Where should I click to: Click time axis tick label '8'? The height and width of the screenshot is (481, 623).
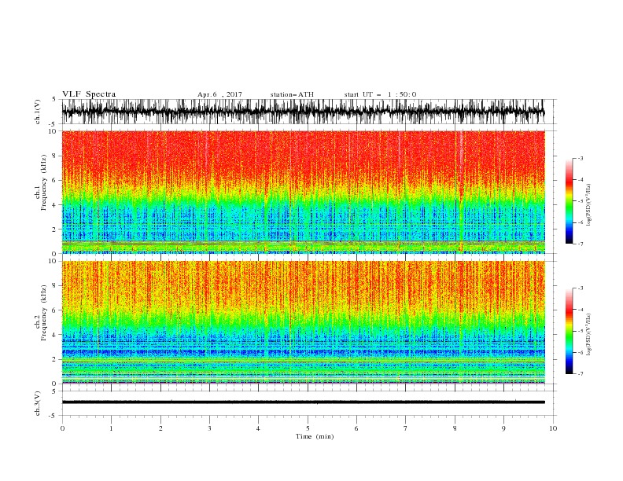pyautogui.click(x=455, y=428)
